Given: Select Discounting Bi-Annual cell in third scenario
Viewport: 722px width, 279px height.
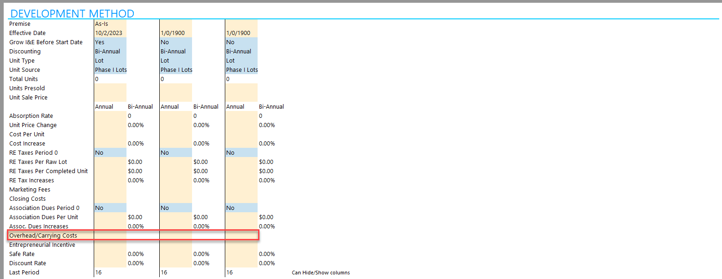Looking at the screenshot, I should pos(241,51).
